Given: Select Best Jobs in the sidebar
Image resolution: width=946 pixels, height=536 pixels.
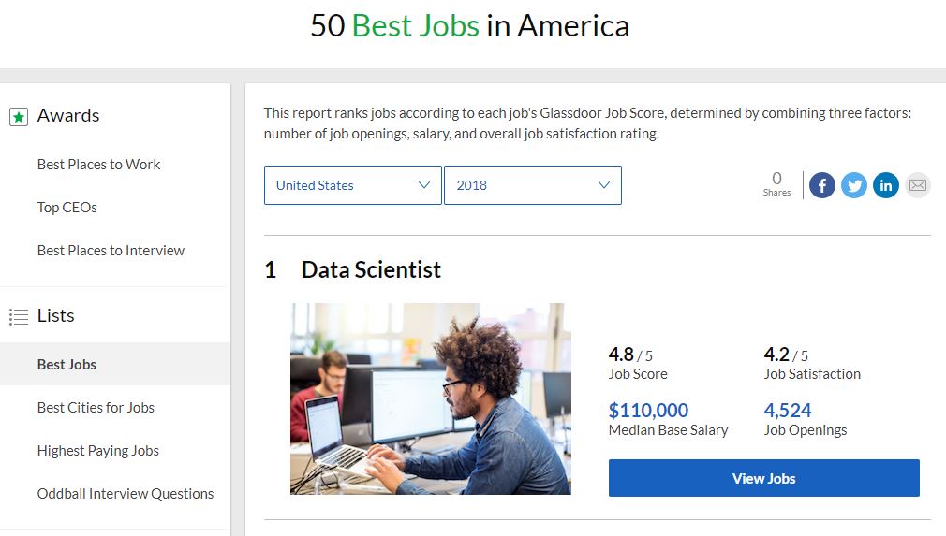Looking at the screenshot, I should pyautogui.click(x=67, y=365).
